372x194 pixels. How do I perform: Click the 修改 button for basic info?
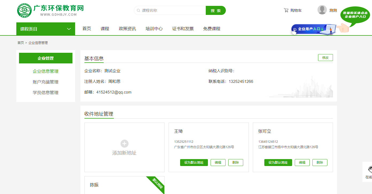click(x=325, y=58)
